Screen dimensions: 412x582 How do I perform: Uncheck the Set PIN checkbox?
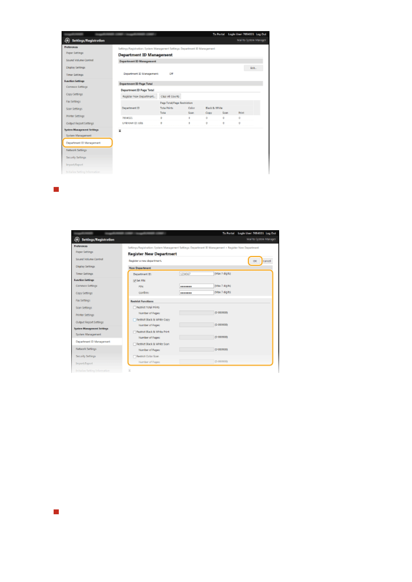(x=135, y=281)
